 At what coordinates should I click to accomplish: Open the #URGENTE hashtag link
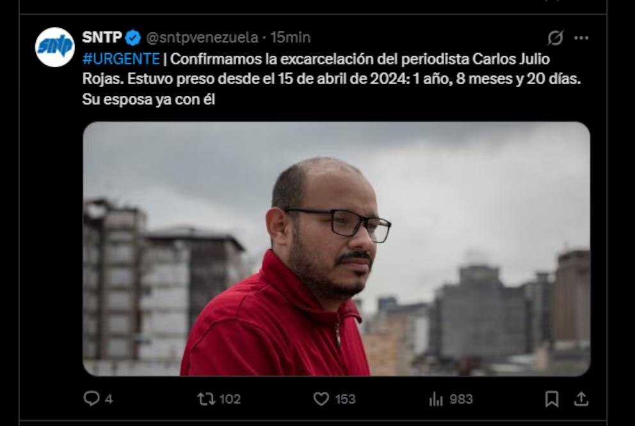121,59
